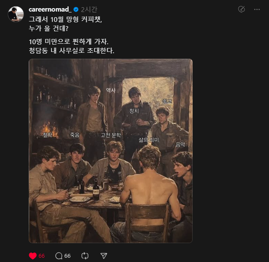Click the post line '누가 올 건데?'
Image resolution: width=269 pixels, height=262 pixels.
(x=50, y=27)
